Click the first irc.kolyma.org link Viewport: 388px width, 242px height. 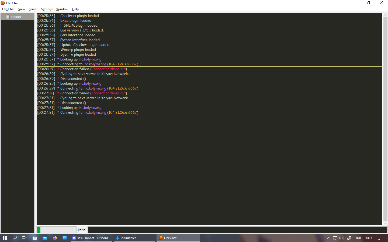(90, 59)
